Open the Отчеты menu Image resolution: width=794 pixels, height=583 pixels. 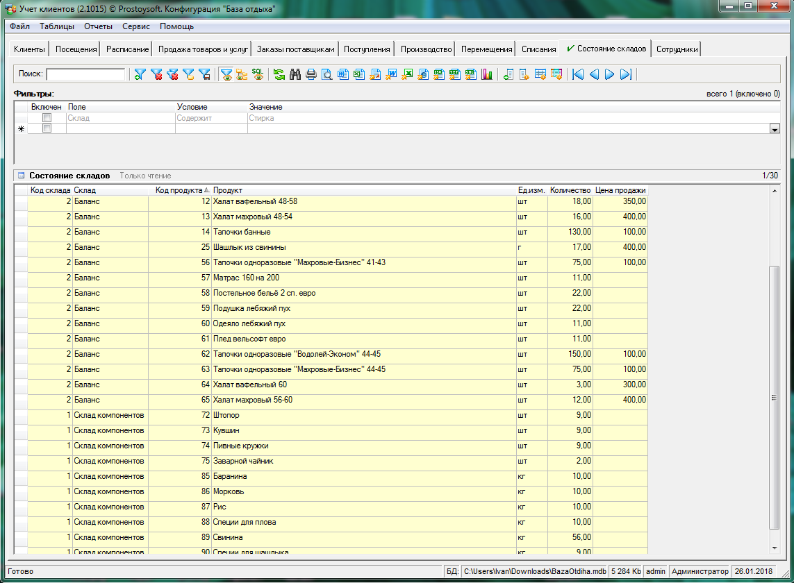pyautogui.click(x=98, y=26)
